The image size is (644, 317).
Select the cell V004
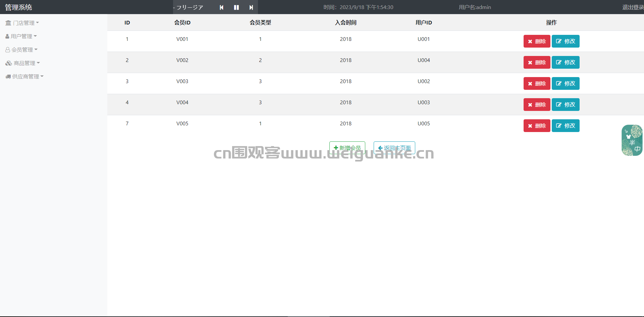pyautogui.click(x=182, y=102)
